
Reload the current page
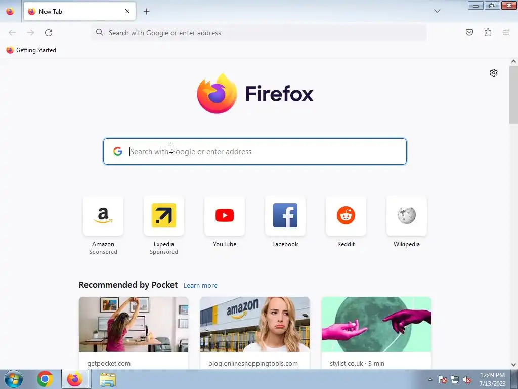[x=49, y=33]
